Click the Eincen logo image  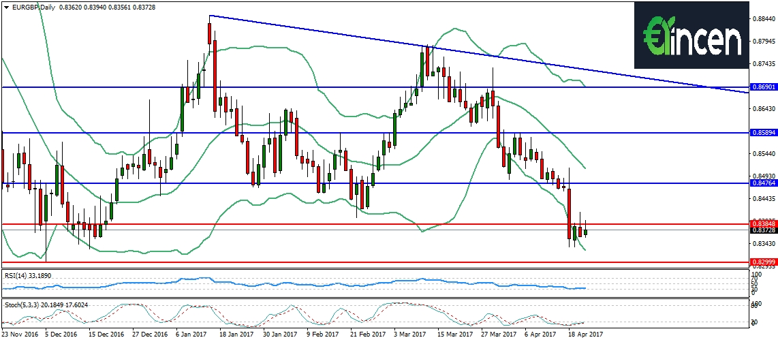(x=691, y=35)
